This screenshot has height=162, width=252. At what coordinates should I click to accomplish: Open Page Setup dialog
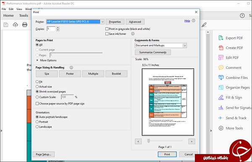44,154
